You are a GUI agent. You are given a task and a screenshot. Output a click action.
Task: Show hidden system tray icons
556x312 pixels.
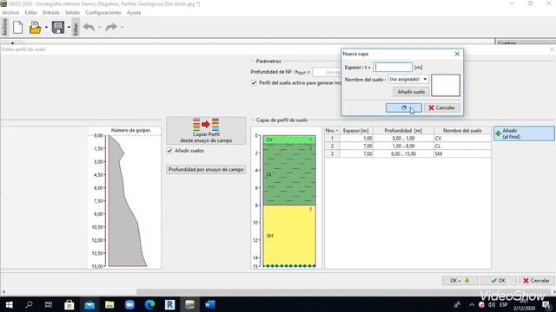pos(472,304)
